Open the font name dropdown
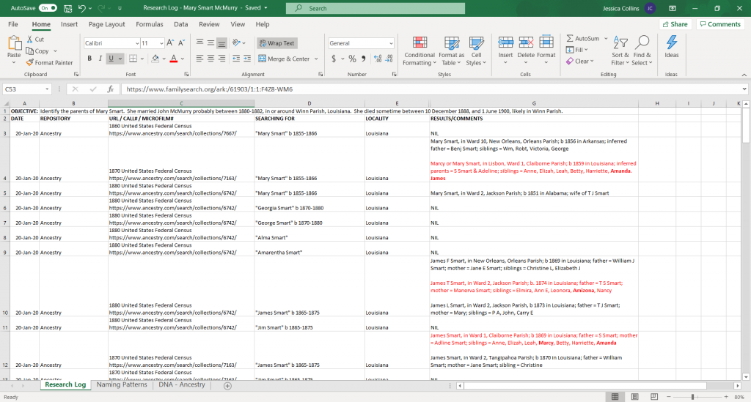 point(137,43)
